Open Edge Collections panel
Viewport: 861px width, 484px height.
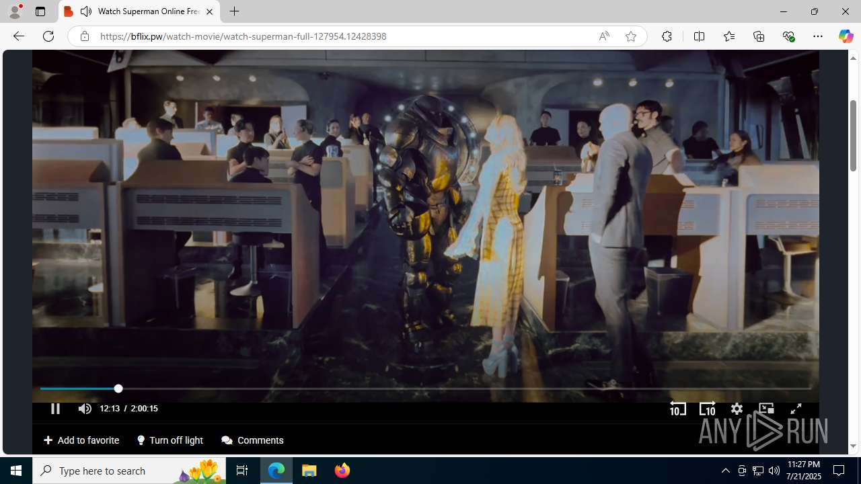tap(759, 36)
